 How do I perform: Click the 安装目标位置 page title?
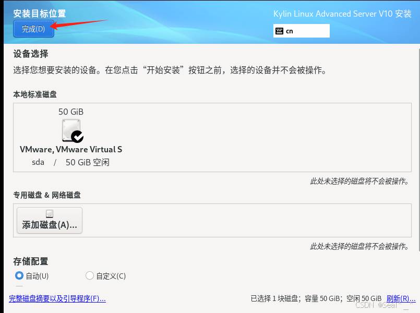(40, 14)
